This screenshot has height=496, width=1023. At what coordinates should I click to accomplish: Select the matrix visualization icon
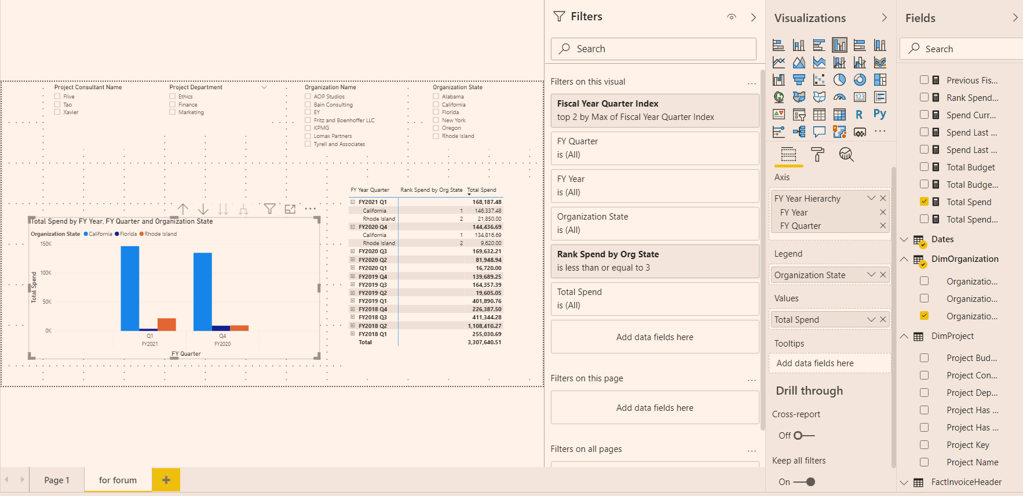coord(839,114)
